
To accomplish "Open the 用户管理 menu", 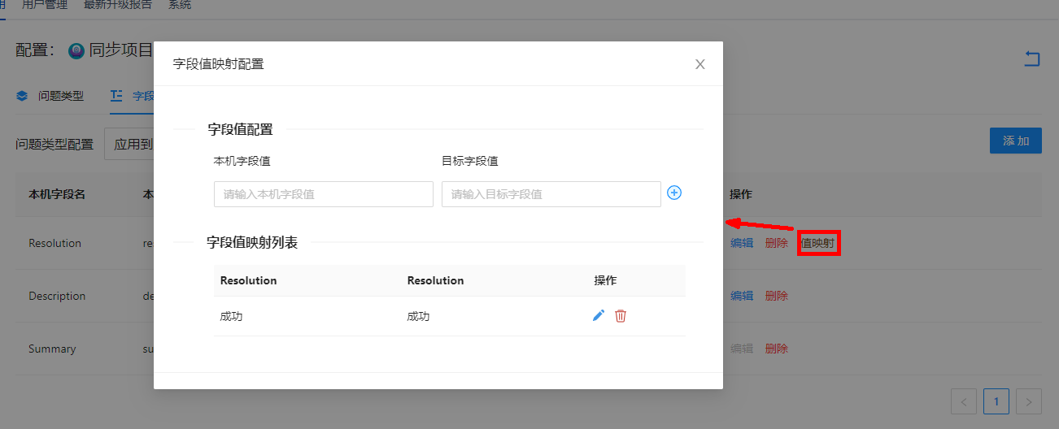I will point(45,5).
